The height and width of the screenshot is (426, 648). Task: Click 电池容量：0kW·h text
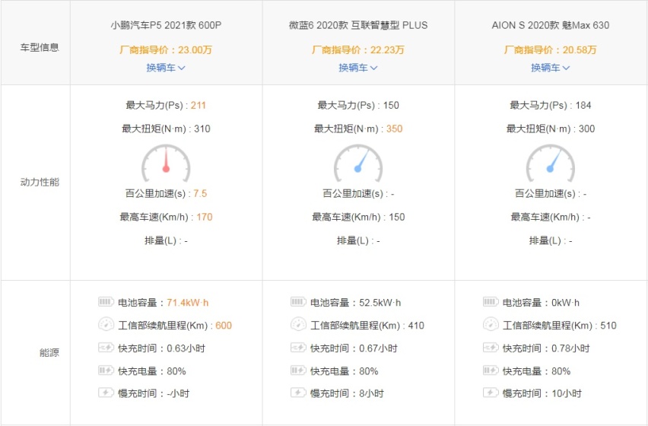point(541,303)
